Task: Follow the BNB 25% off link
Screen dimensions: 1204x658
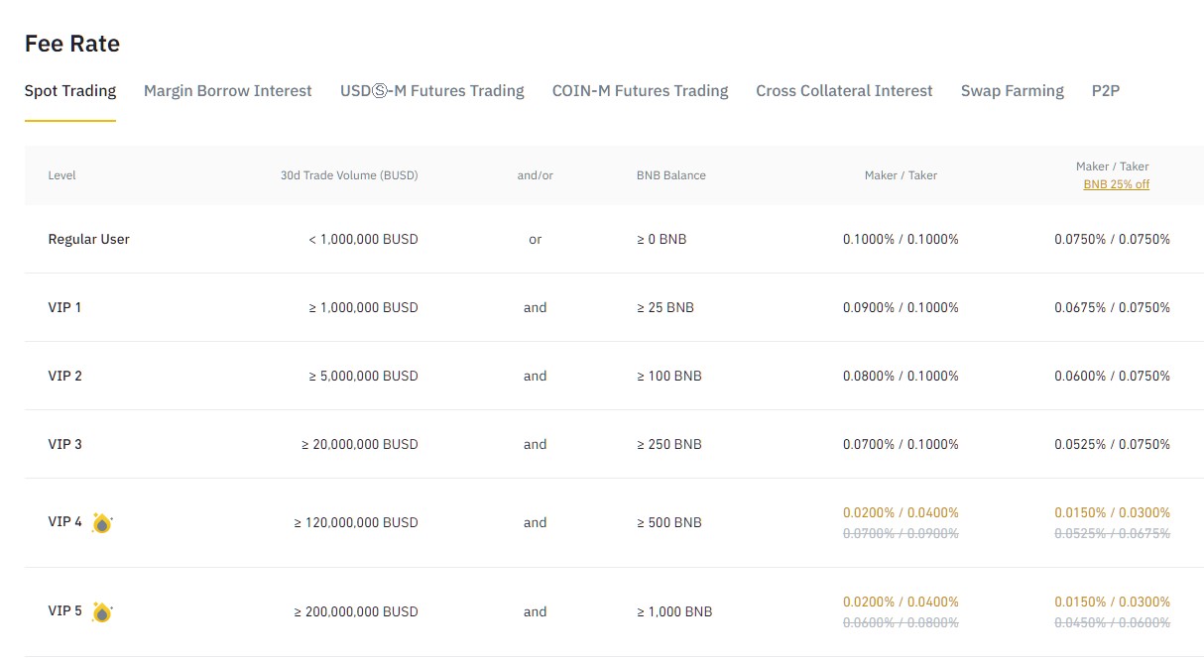Action: (x=1117, y=184)
